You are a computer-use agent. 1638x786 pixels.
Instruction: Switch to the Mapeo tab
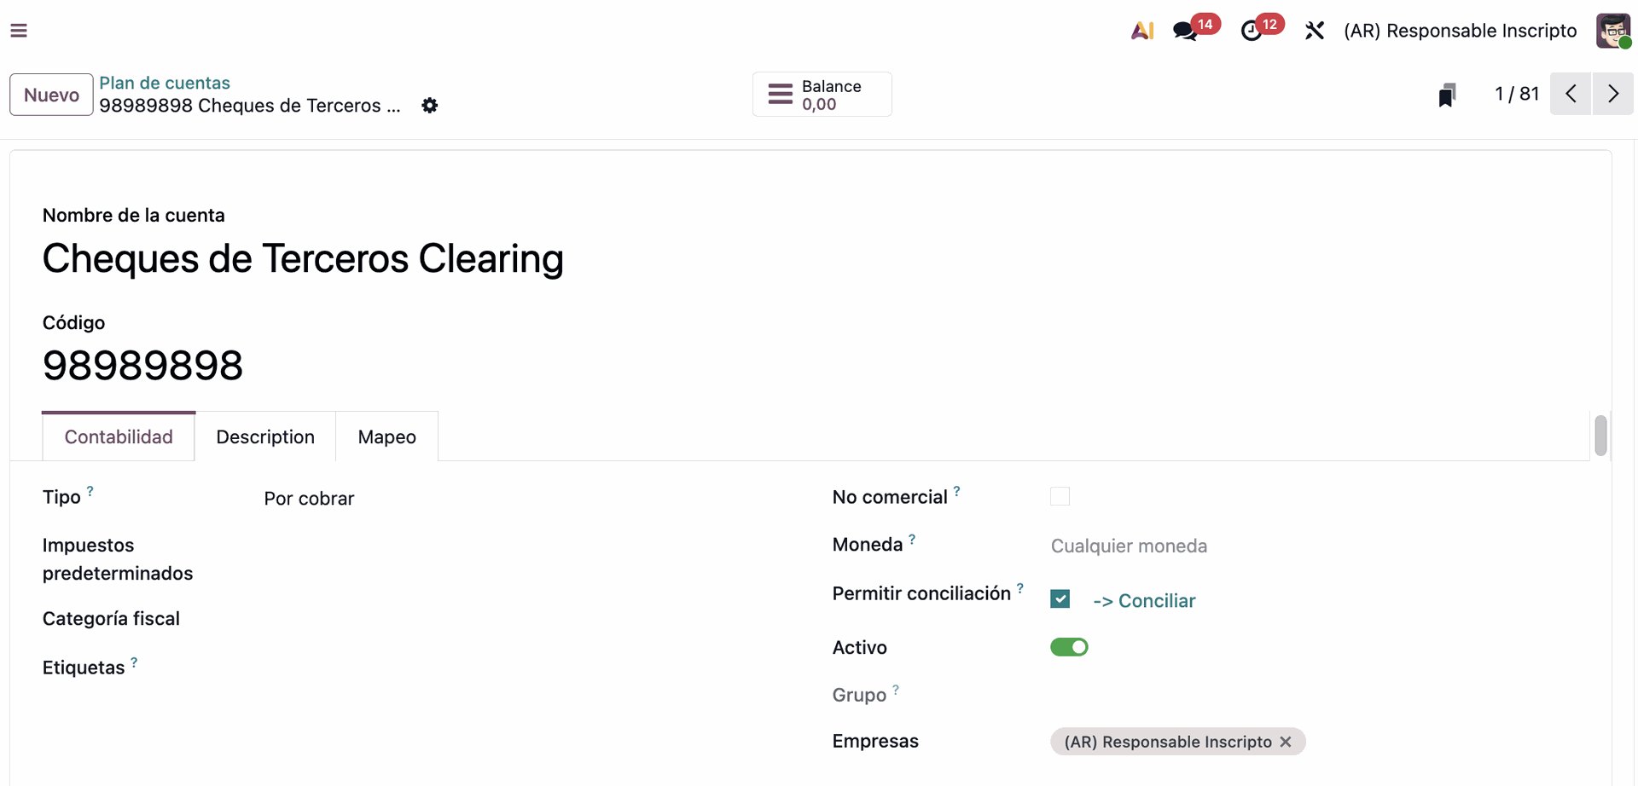pyautogui.click(x=387, y=436)
